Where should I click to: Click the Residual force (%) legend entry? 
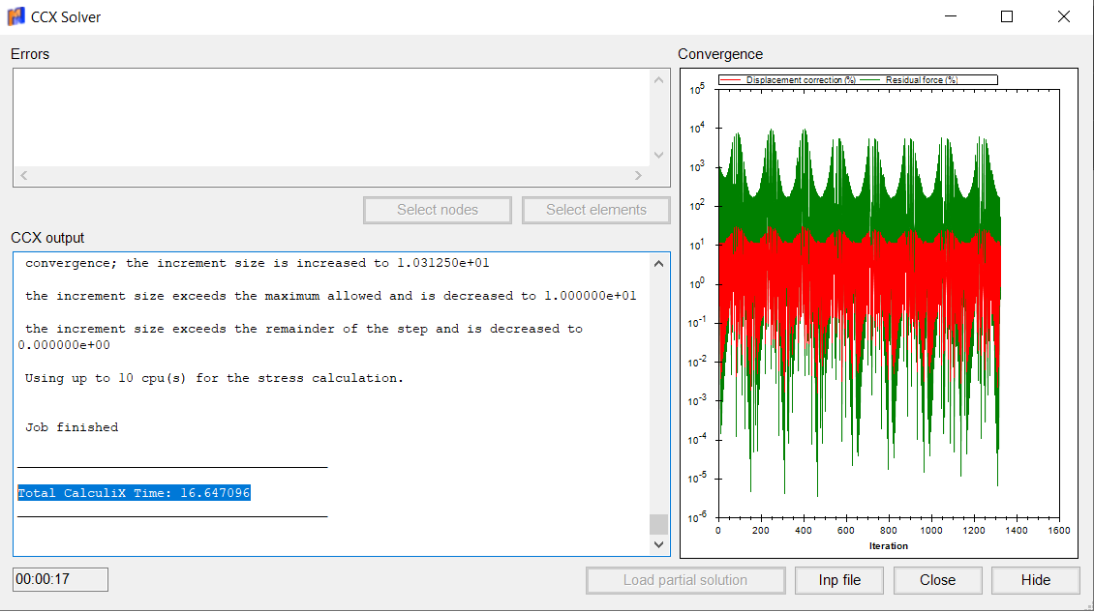[908, 80]
